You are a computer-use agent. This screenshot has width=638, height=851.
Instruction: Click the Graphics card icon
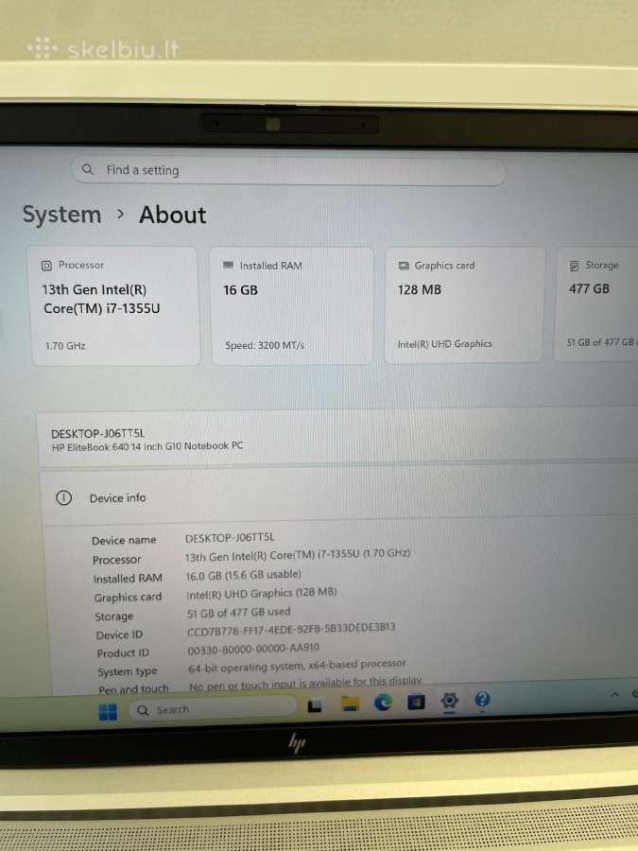(x=404, y=266)
